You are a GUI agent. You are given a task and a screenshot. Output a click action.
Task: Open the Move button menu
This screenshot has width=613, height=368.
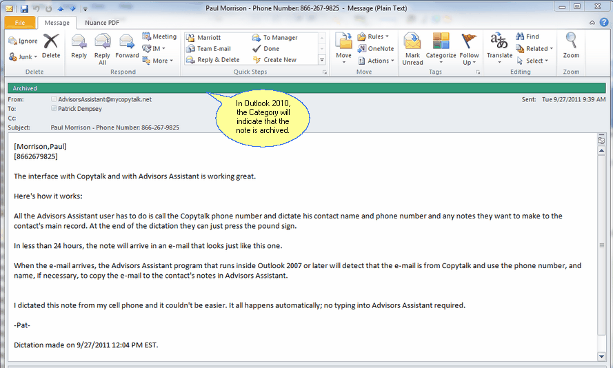(x=343, y=48)
